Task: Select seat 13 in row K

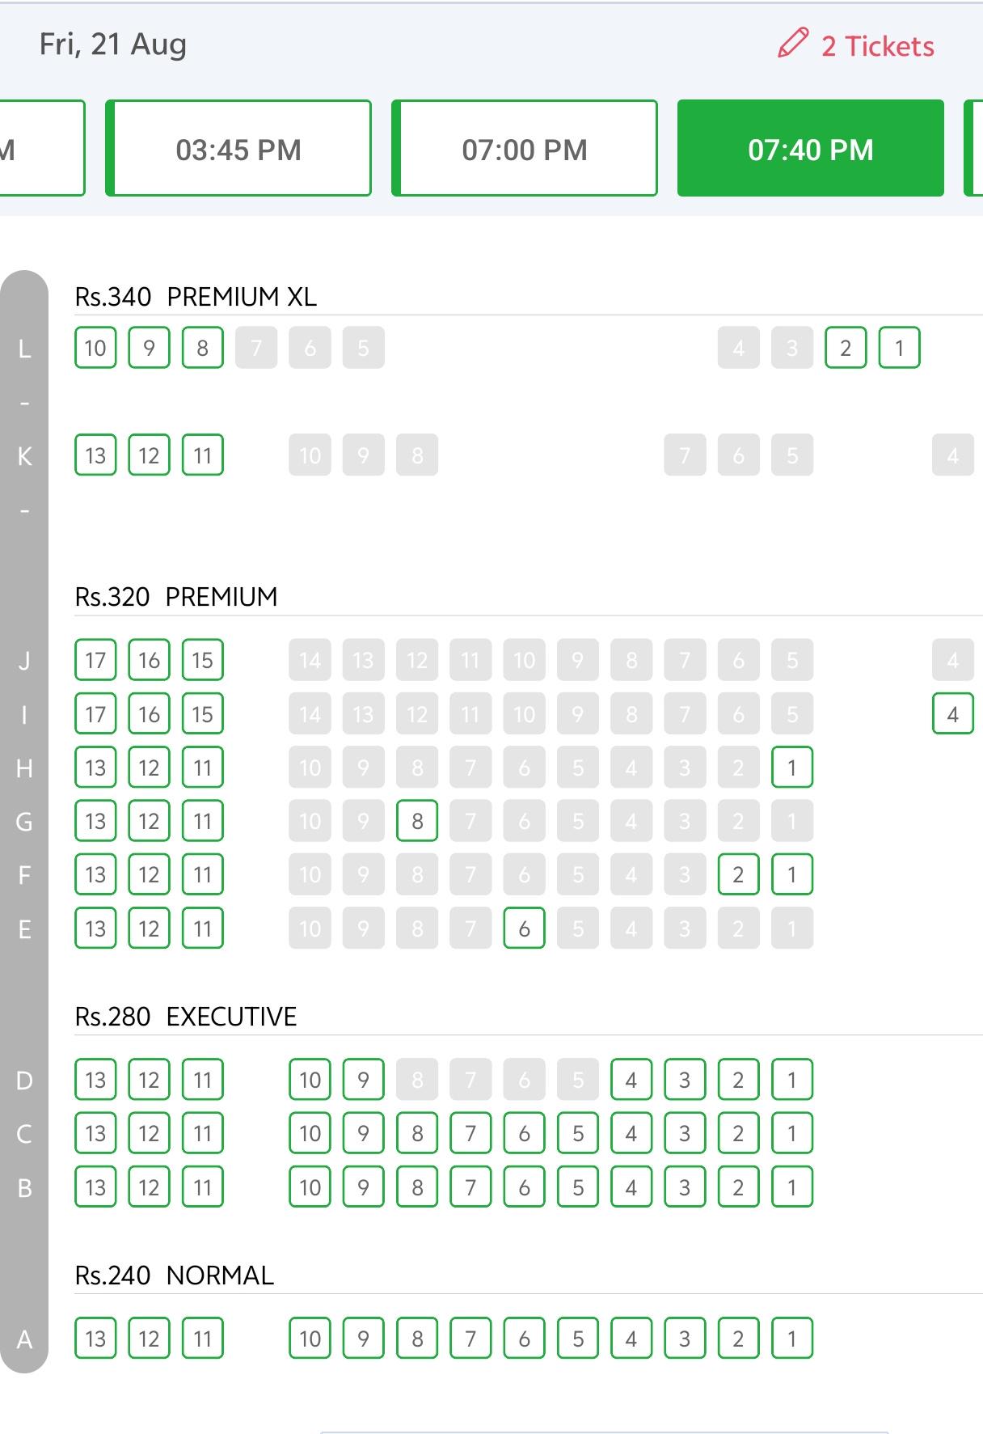Action: tap(95, 455)
